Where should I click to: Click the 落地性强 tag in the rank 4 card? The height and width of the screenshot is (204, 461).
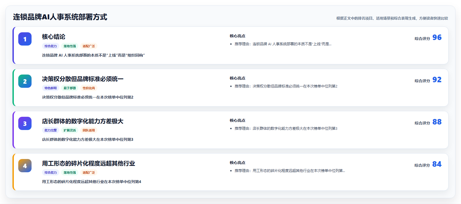[x=70, y=173]
